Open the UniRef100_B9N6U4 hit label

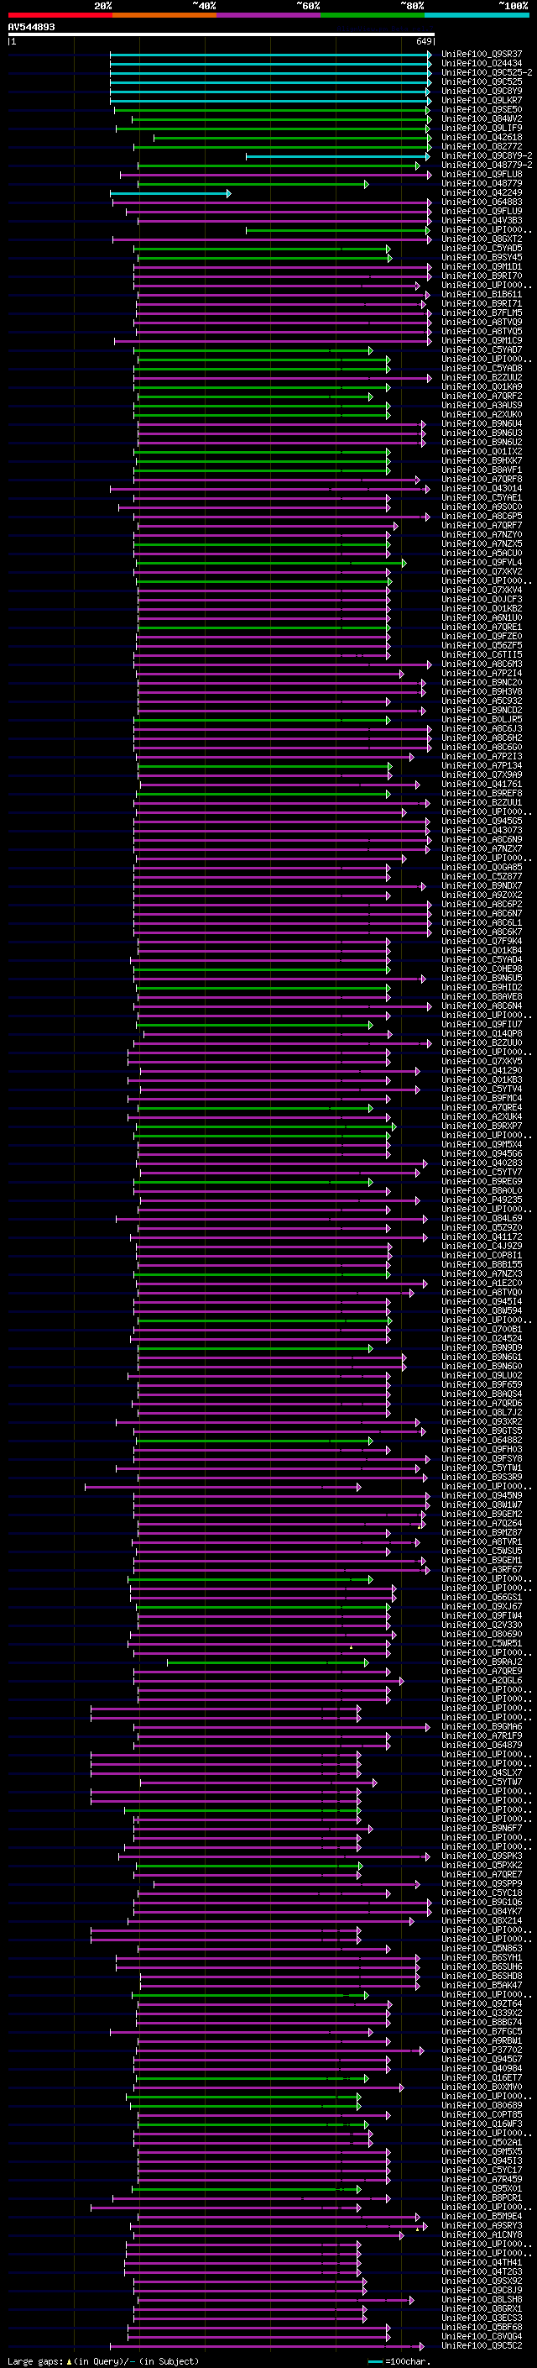pos(482,423)
